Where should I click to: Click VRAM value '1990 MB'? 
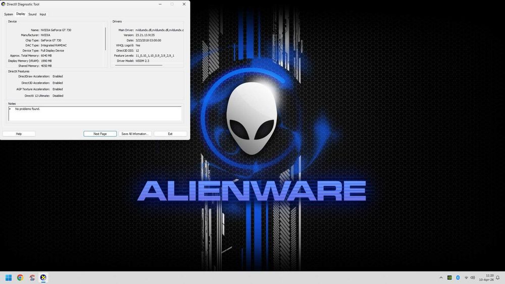click(x=46, y=61)
